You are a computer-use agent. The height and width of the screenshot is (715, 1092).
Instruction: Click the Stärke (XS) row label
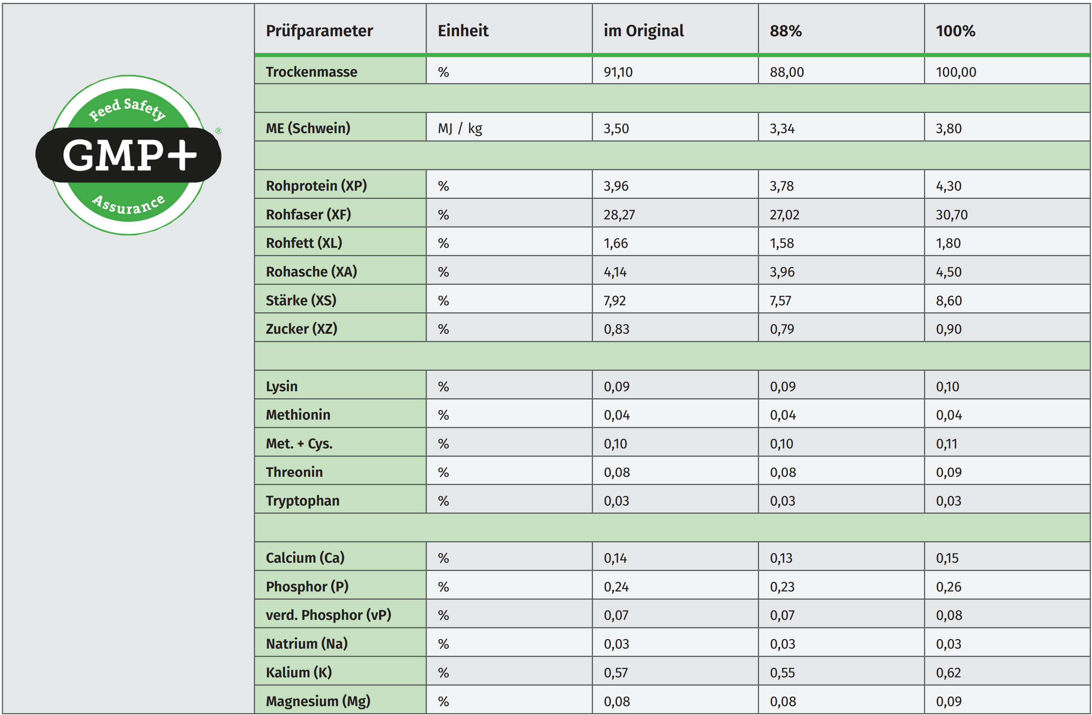coord(301,301)
